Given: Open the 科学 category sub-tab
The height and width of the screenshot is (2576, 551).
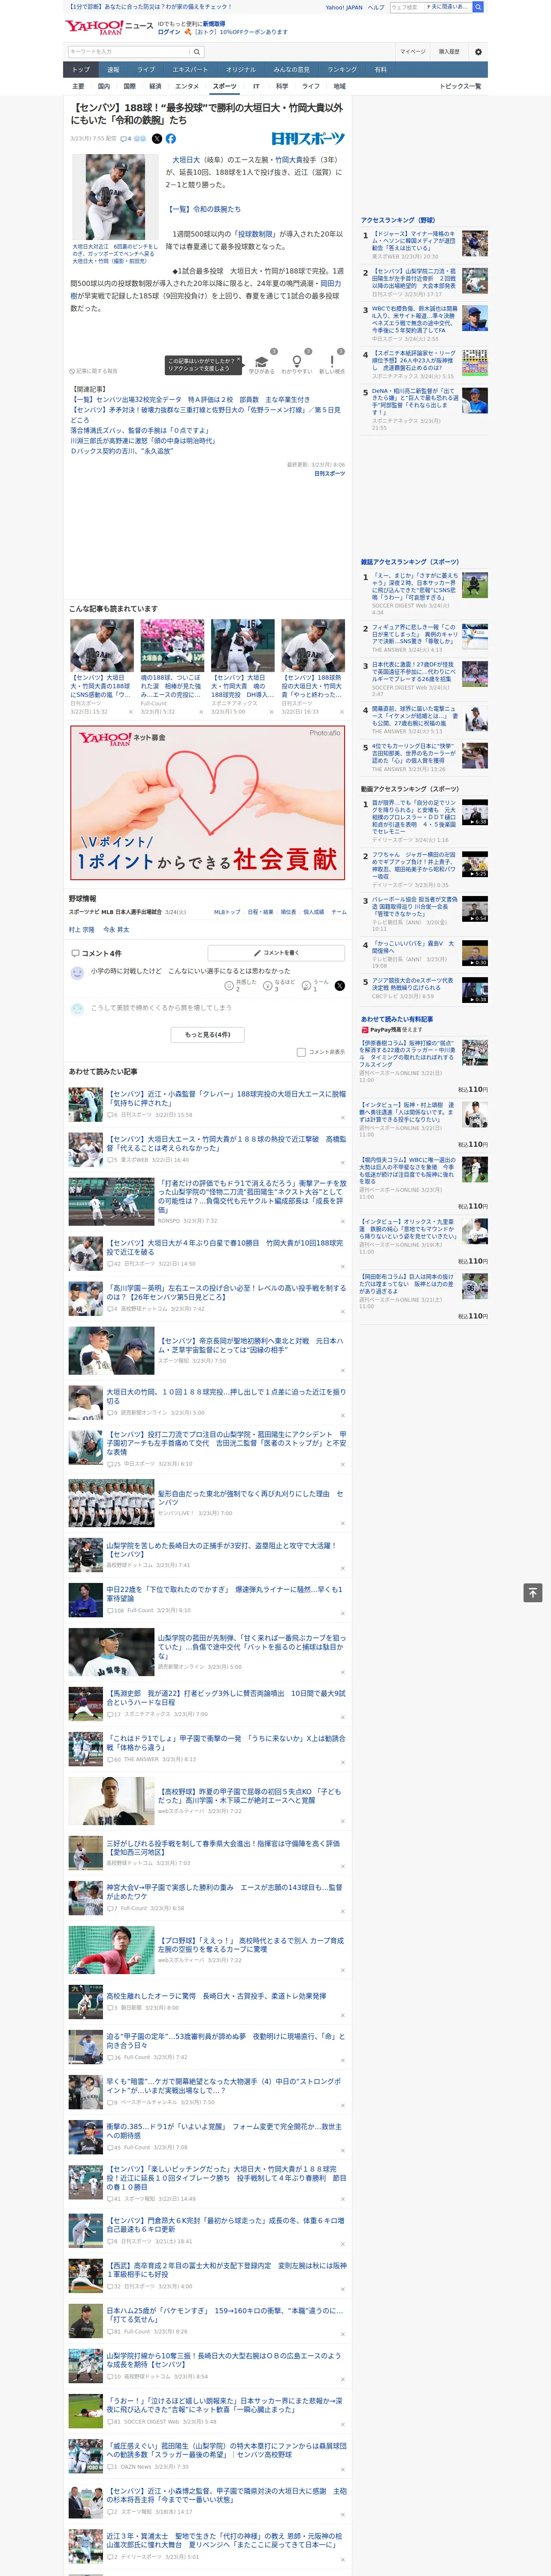Looking at the screenshot, I should 282,86.
